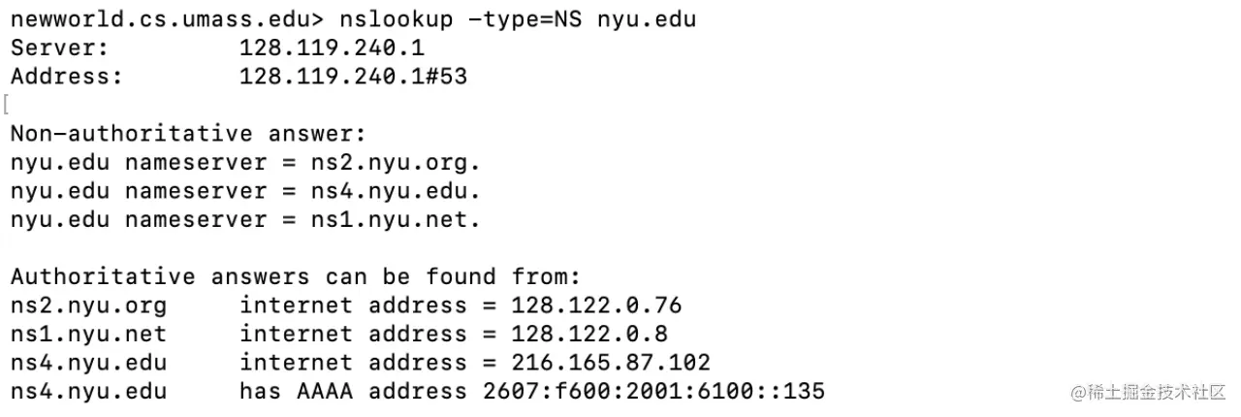Click ns2.nyu.org. in nameserver list

396,162
